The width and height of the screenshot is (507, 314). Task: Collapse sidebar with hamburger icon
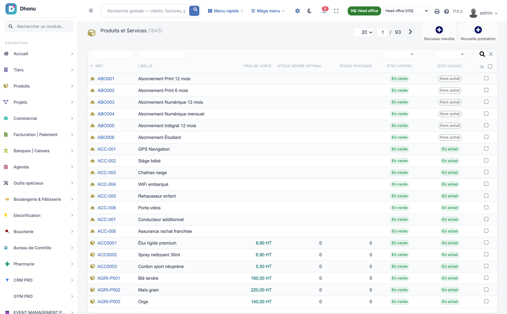tap(91, 11)
